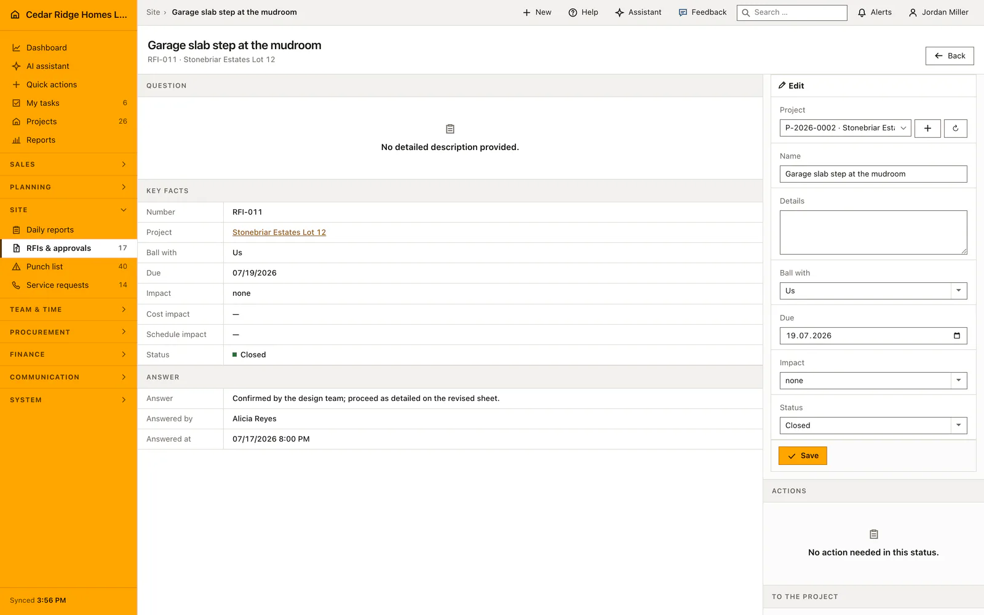This screenshot has height=615, width=984.
Task: Open the Due date calendar picker icon
Action: coord(957,336)
